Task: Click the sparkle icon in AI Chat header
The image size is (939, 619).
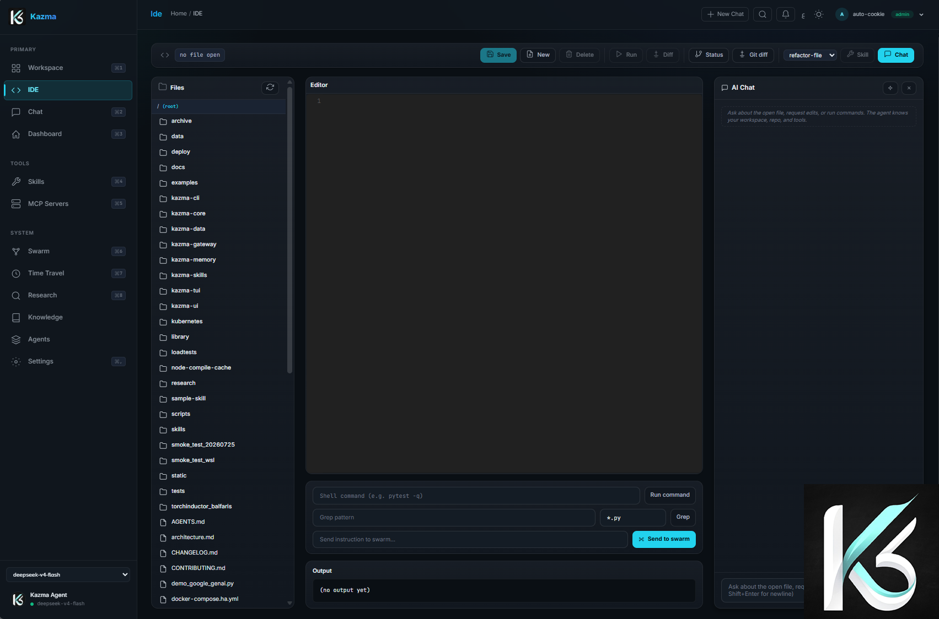Action: [890, 88]
